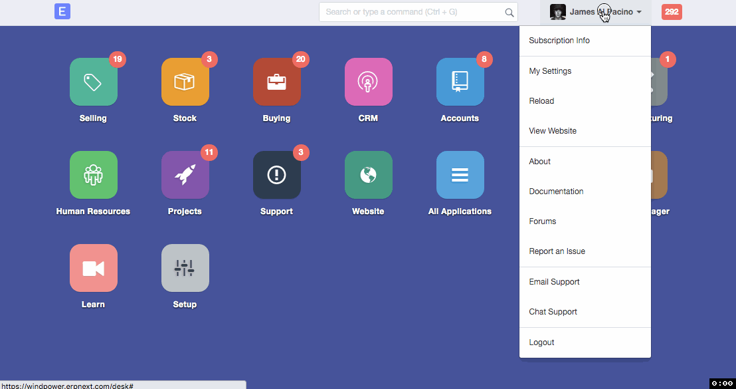Open the Accounts book icon
Image resolution: width=736 pixels, height=389 pixels.
[460, 82]
